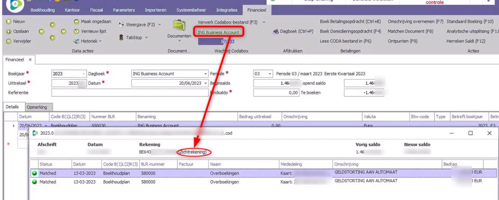The image size is (499, 200).
Task: Click the Nieuw icon in Data acties
Action: [x=9, y=22]
